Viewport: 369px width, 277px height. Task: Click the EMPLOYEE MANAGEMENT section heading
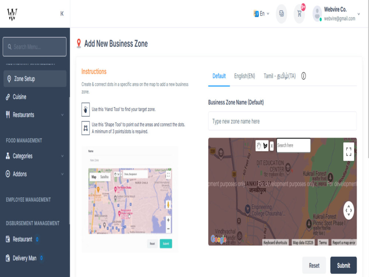[x=28, y=200]
